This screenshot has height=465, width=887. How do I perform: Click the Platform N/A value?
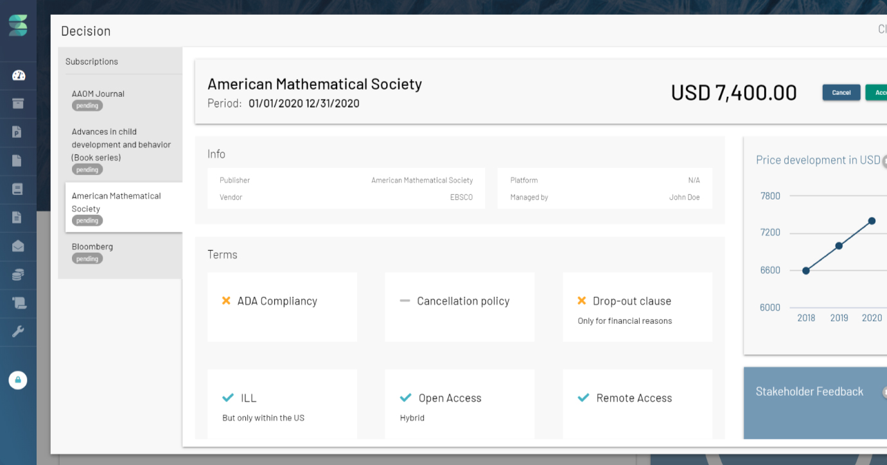click(694, 180)
